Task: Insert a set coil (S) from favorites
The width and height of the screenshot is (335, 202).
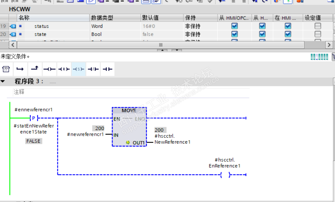Action: coord(78,69)
